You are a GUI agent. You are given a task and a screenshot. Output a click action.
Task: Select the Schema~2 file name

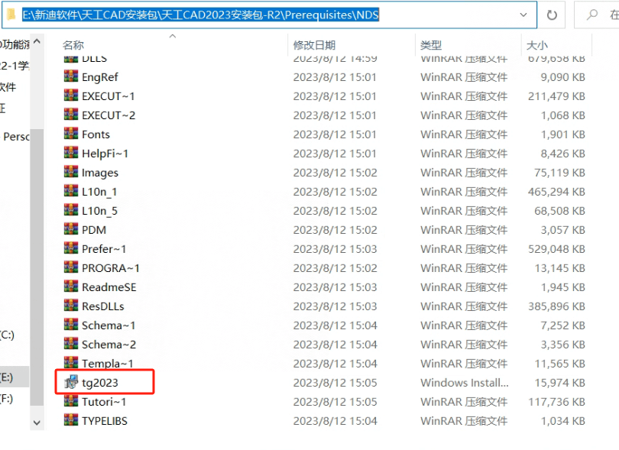(109, 345)
